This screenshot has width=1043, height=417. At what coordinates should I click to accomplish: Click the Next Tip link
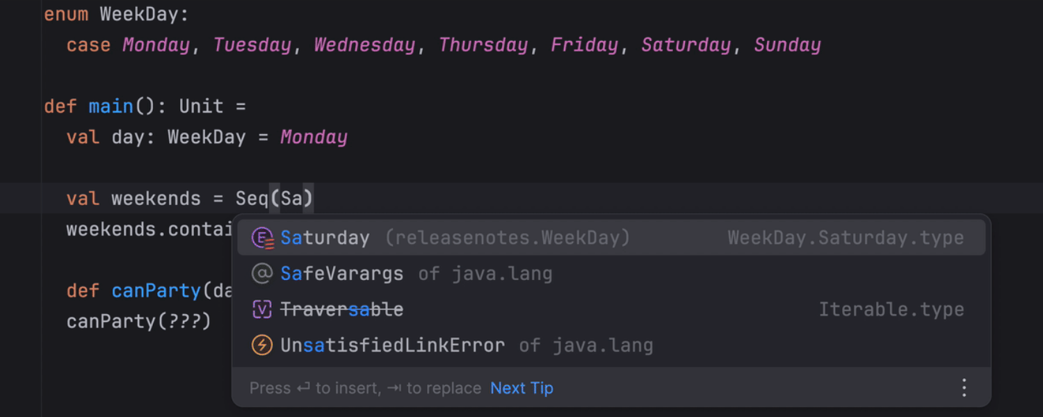click(x=521, y=388)
